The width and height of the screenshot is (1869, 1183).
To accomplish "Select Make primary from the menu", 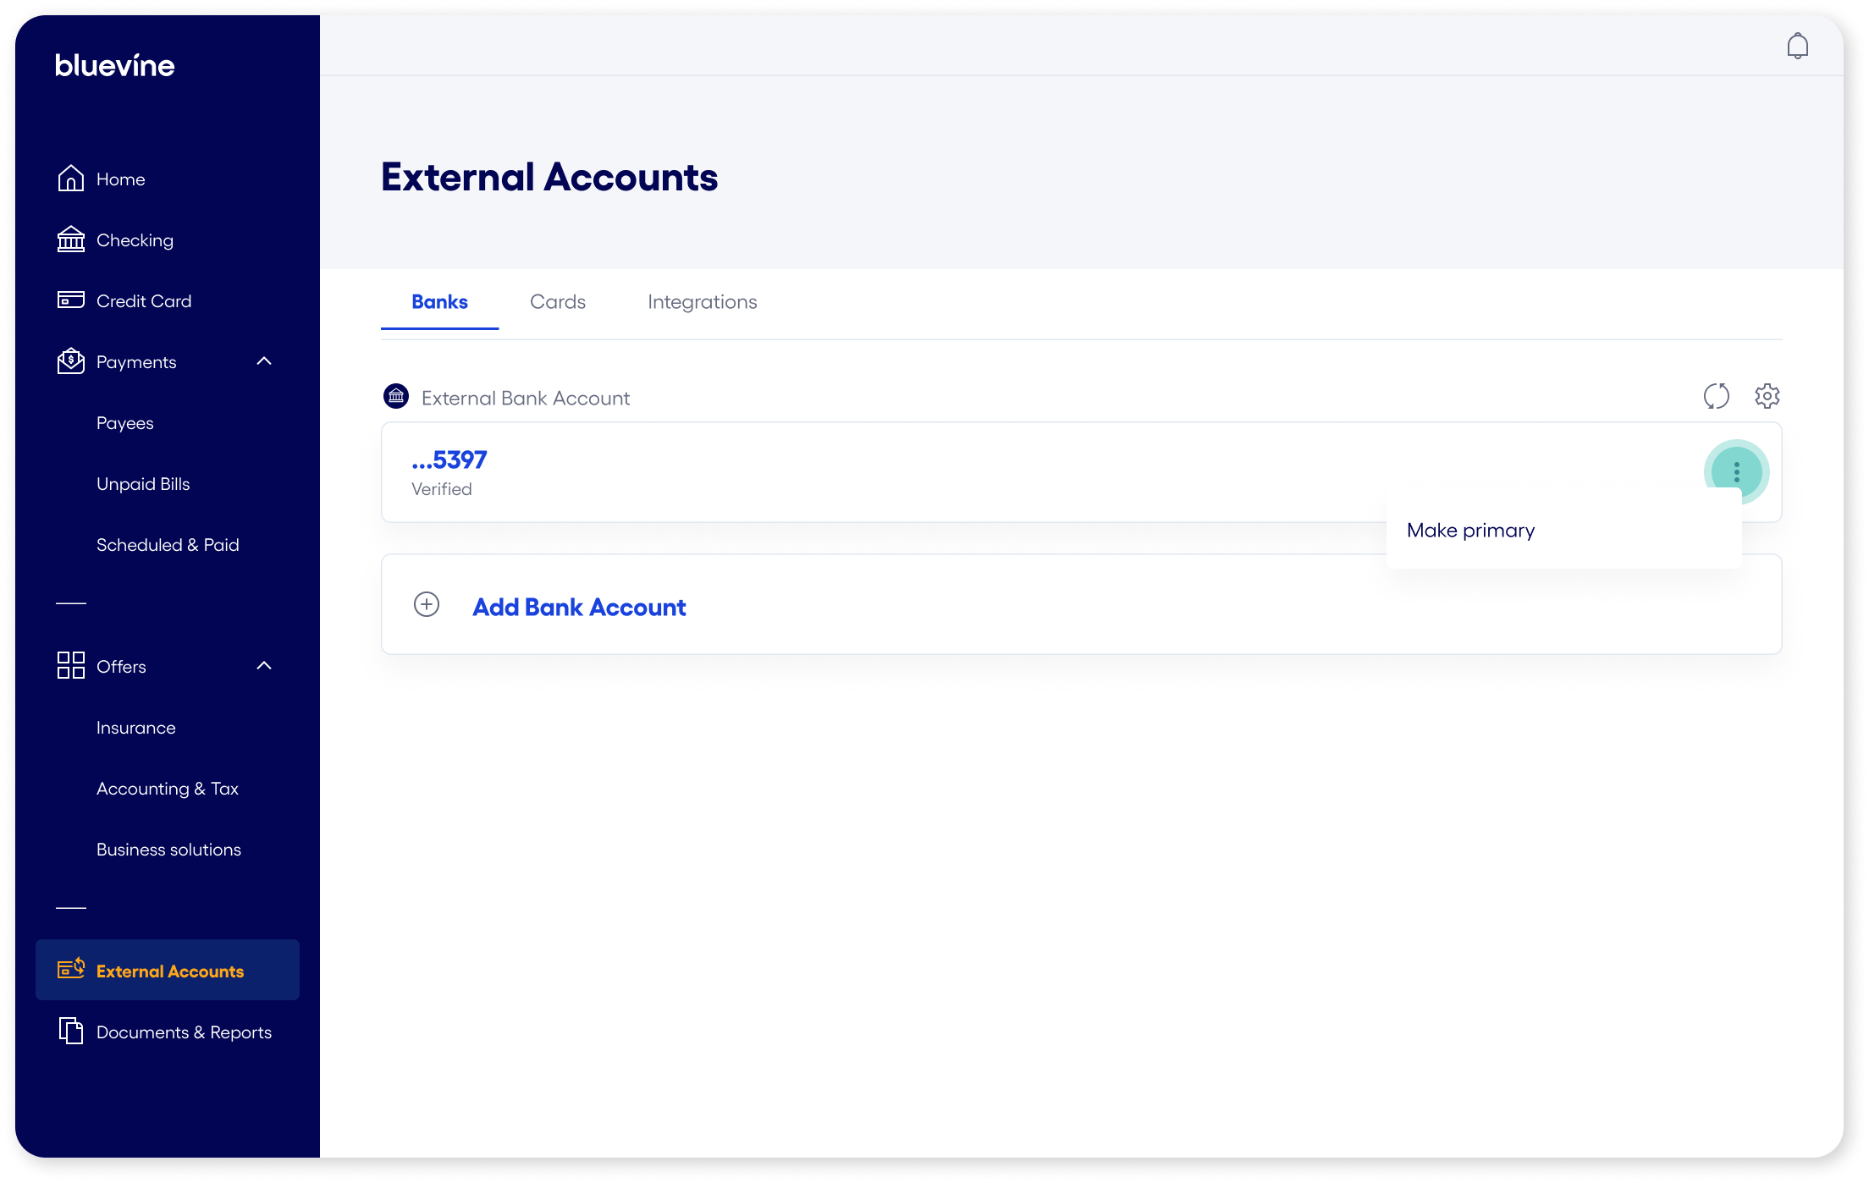I will tap(1470, 530).
